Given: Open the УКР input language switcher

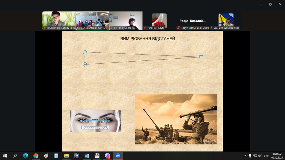Looking at the screenshot, I should click(x=266, y=156).
